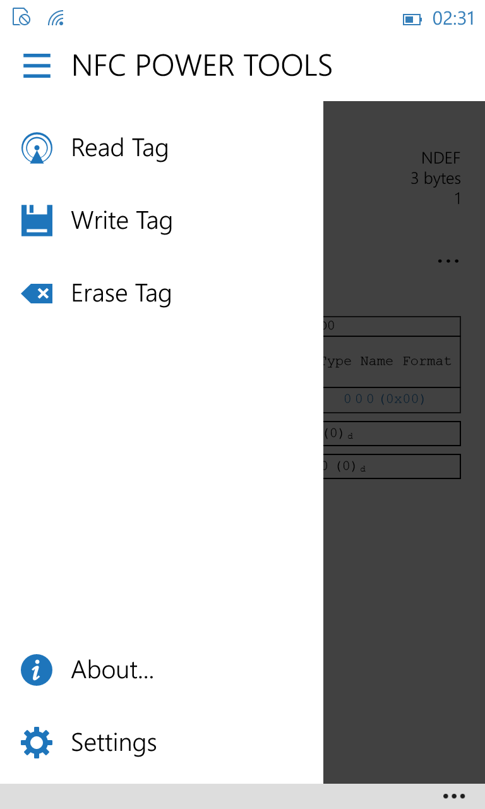Open the hamburger navigation menu
The image size is (485, 809).
tap(36, 65)
